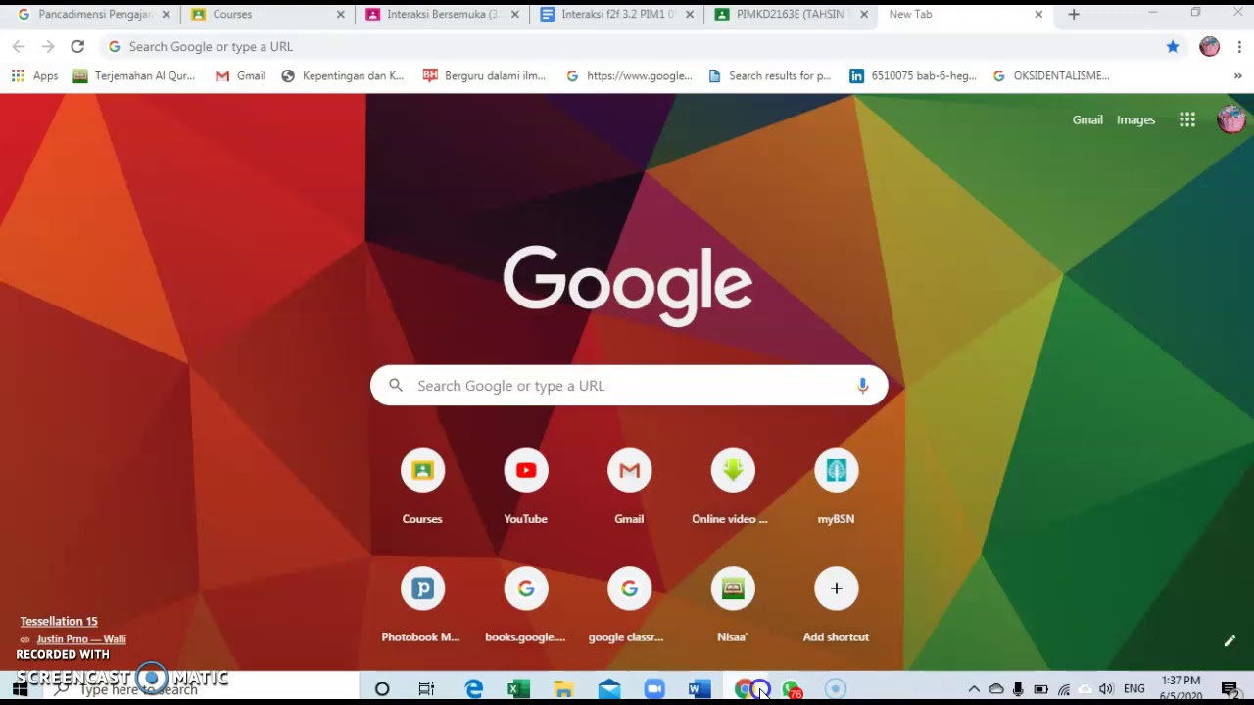Open https://www.google... bookmark

(629, 75)
